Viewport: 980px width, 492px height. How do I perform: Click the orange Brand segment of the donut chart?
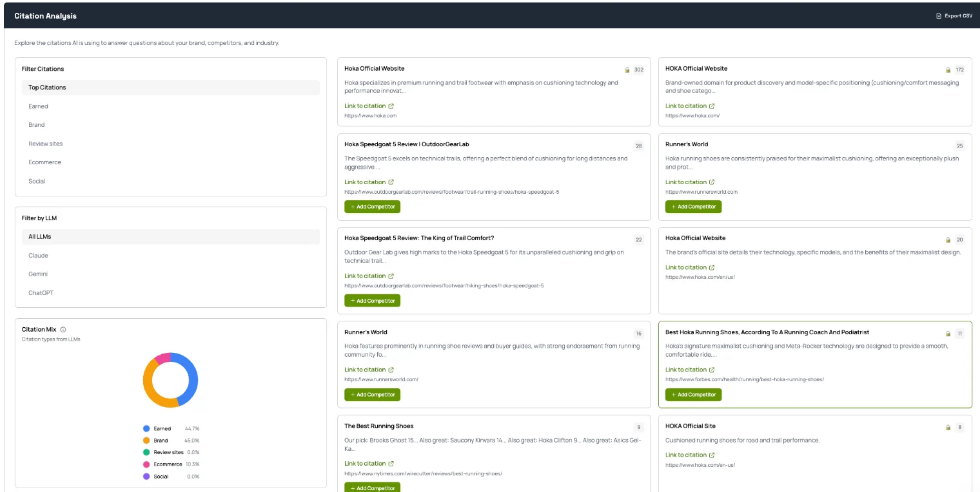pos(150,386)
